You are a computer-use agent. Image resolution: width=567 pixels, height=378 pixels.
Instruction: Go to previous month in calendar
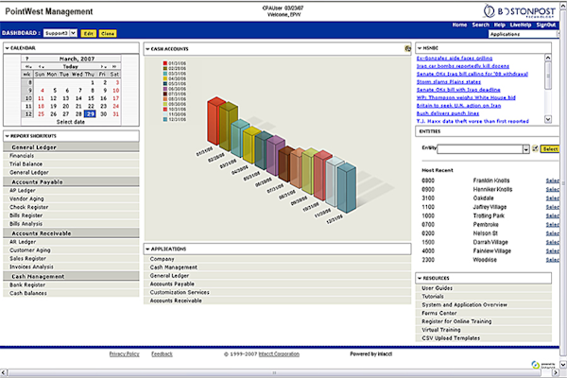tap(42, 66)
